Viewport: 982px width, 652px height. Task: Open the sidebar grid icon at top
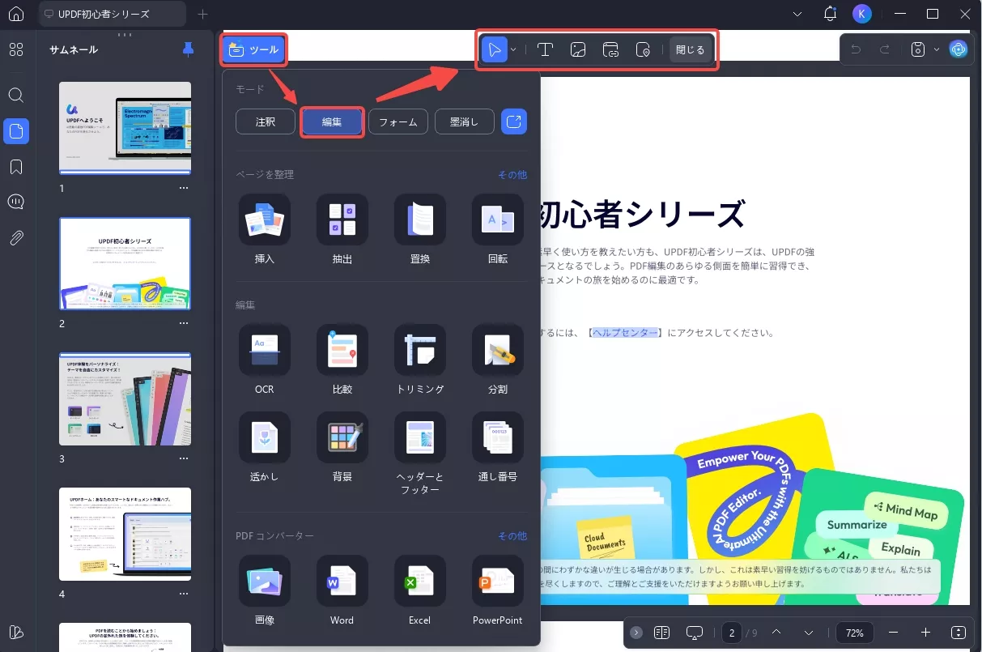click(16, 49)
